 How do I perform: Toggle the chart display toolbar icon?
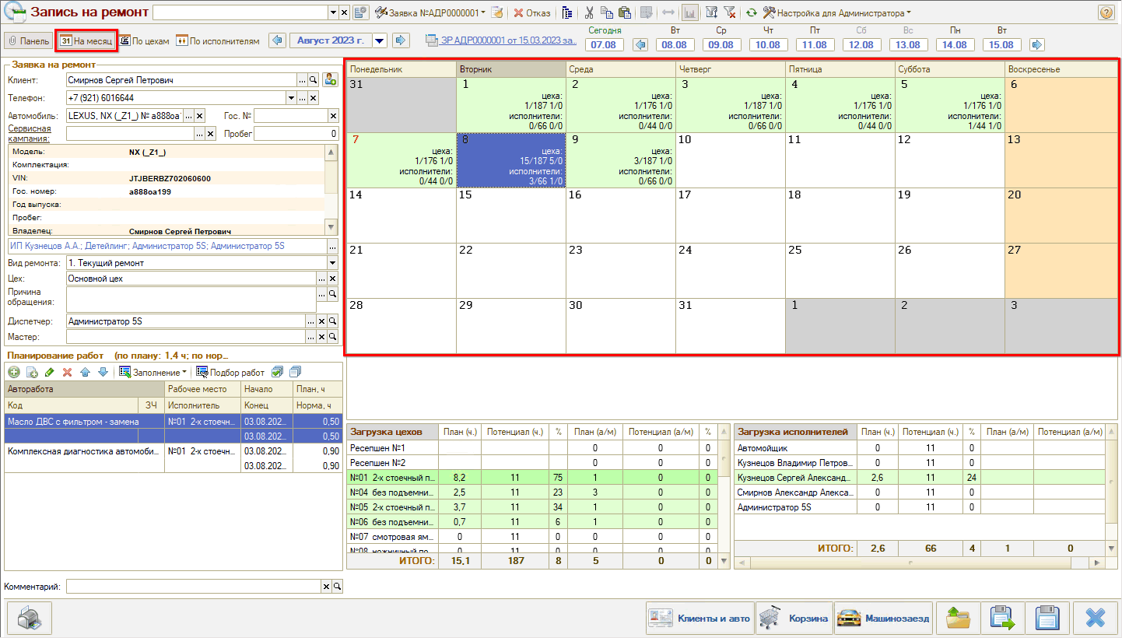click(689, 12)
